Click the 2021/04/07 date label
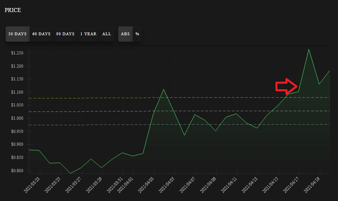Viewport: 338px width, 201px height. (x=188, y=185)
